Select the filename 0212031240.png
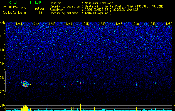The image size is (175, 111). coord(14,7)
